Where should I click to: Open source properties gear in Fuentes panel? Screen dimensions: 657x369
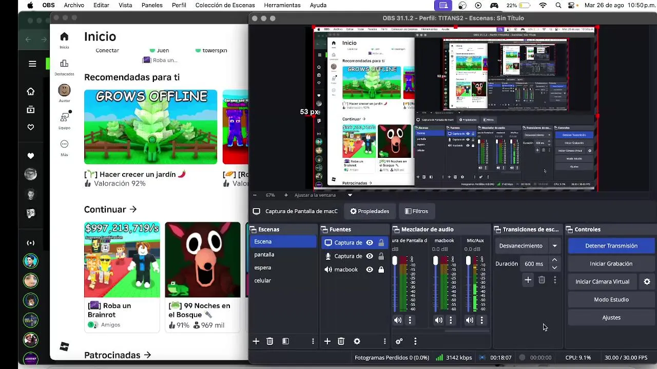357,341
